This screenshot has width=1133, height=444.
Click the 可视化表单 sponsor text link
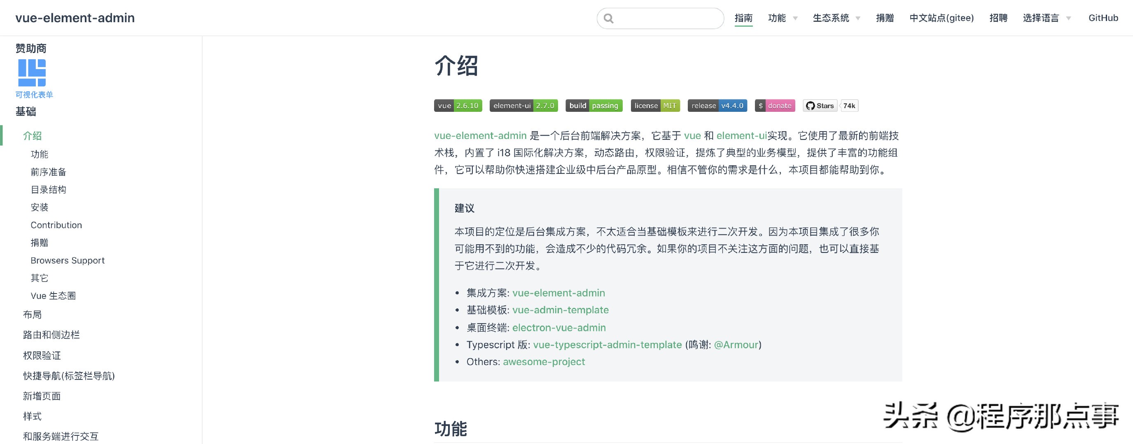coord(34,95)
